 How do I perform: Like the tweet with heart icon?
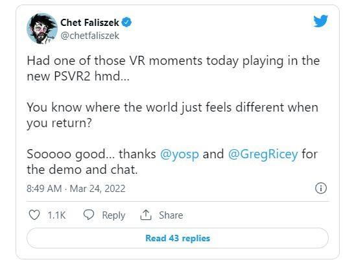(34, 215)
